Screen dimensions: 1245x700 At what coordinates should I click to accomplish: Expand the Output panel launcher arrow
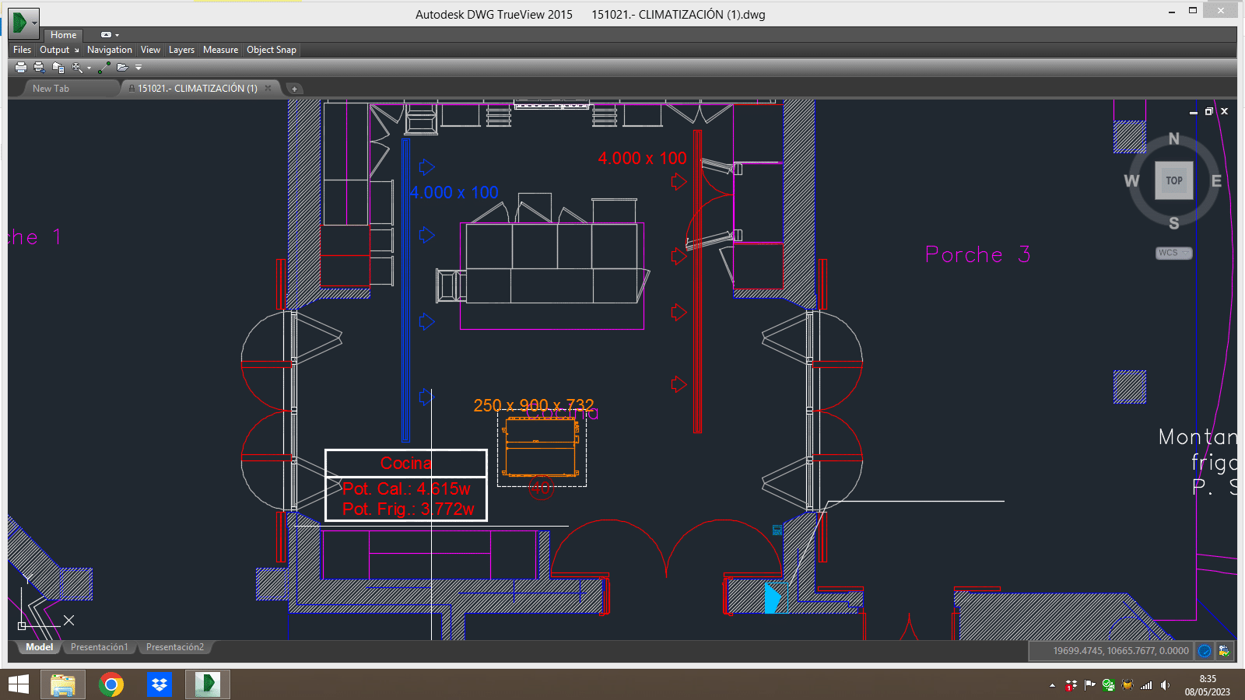click(76, 51)
